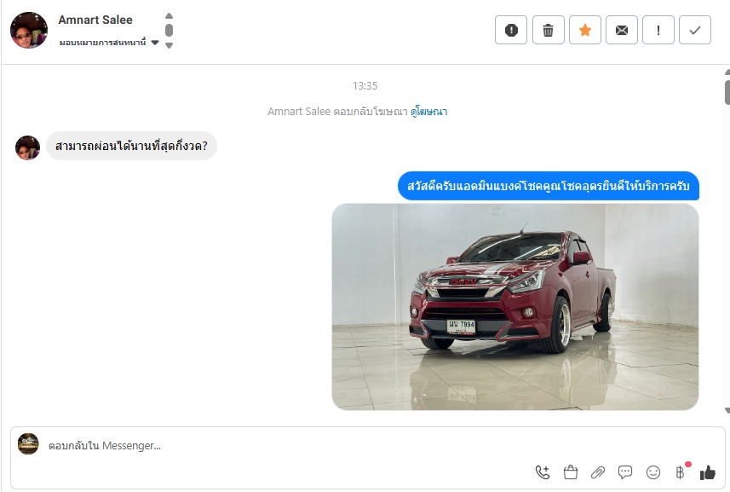Open the shopping bag products icon
This screenshot has width=730, height=492.
[571, 472]
